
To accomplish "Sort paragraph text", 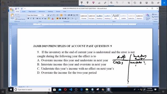I will (74, 15).
